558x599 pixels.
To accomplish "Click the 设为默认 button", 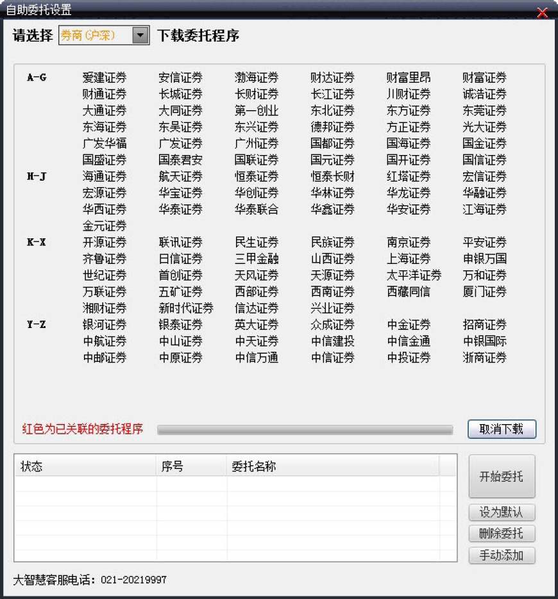I will click(502, 513).
